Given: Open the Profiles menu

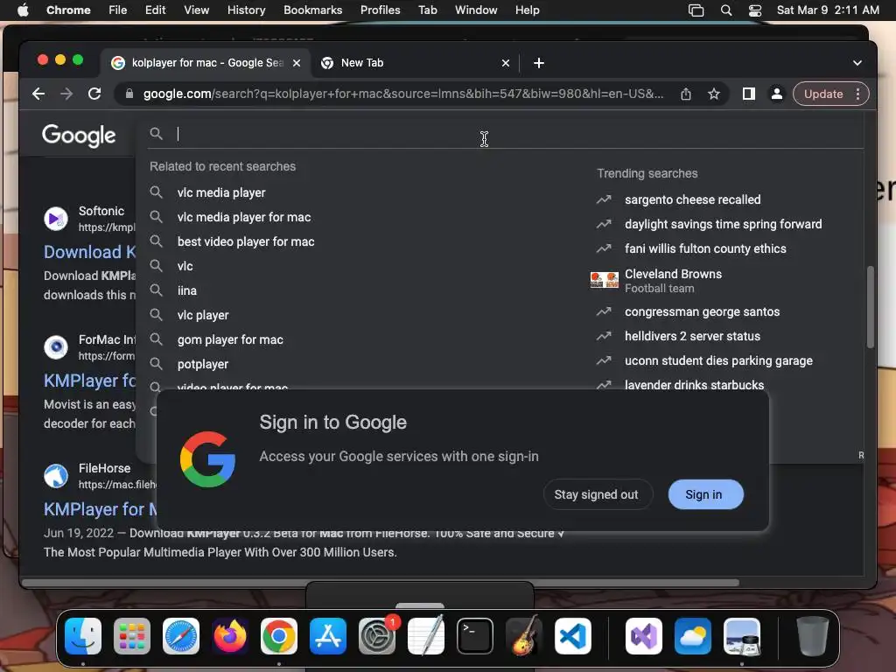Looking at the screenshot, I should [x=380, y=10].
